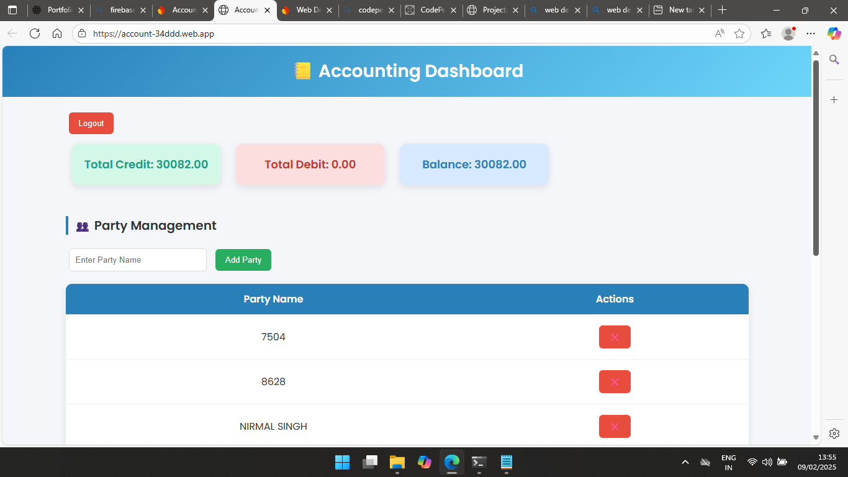Click the scrollbar down arrow
Screen dimensions: 848x477
tap(816, 437)
